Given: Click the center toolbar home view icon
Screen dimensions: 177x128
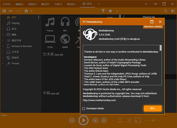Looking at the screenshot, I should coord(110,11).
